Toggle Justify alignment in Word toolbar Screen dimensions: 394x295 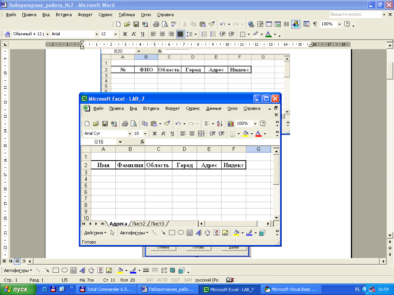(x=180, y=34)
